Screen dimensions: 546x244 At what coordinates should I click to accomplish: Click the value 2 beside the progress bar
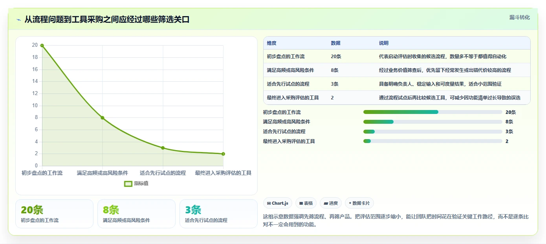click(507, 141)
